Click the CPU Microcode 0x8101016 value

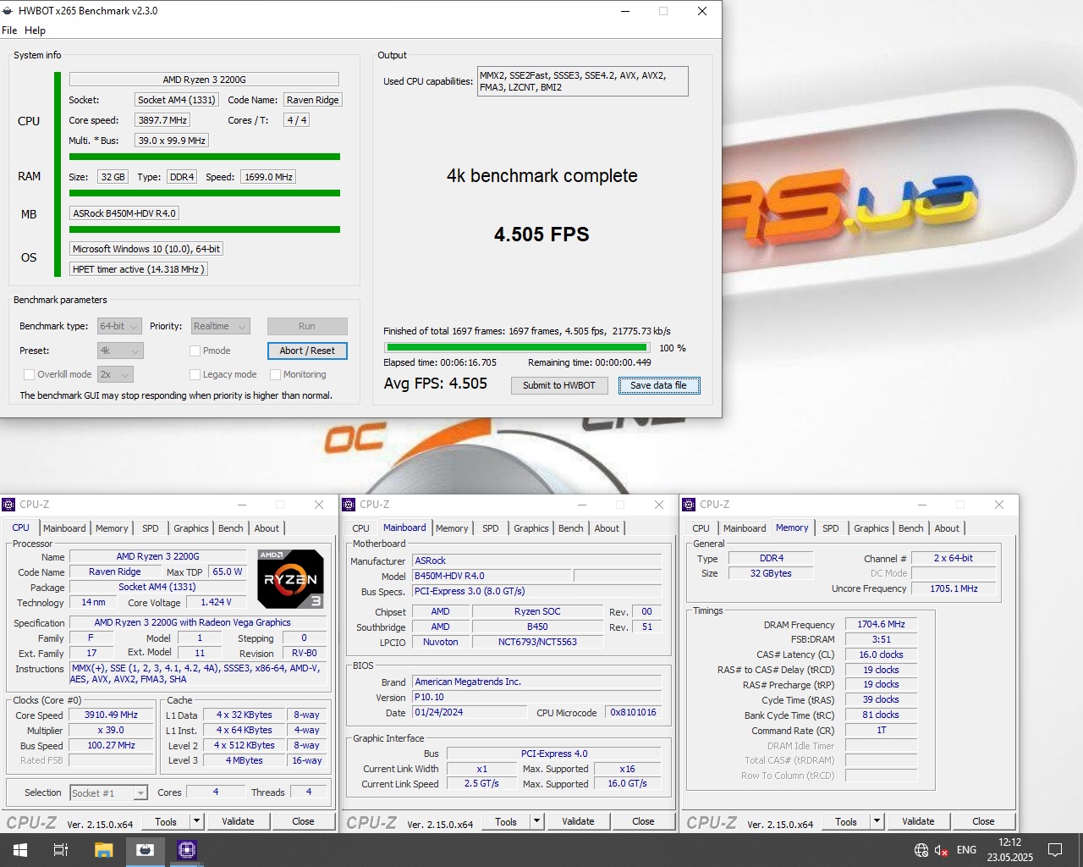coord(634,712)
